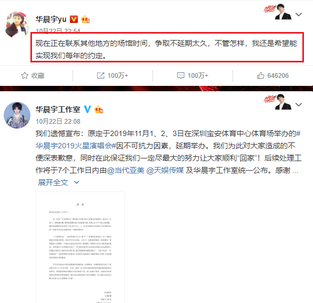Open 华晨宇yu profile avatar
This screenshot has width=313, height=303.
17,25
